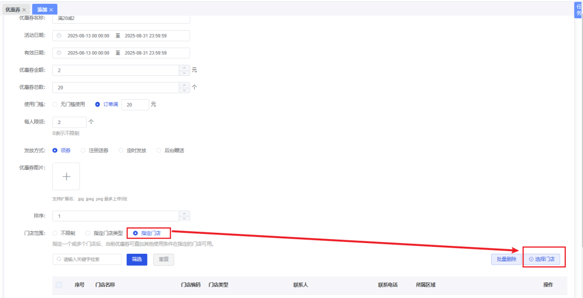
Task: Increase 优惠券总数 with up arrow
Action: (185, 85)
